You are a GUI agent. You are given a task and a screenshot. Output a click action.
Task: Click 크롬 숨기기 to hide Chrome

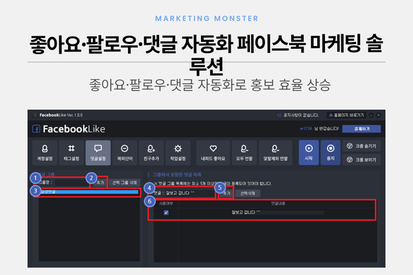pos(361,146)
